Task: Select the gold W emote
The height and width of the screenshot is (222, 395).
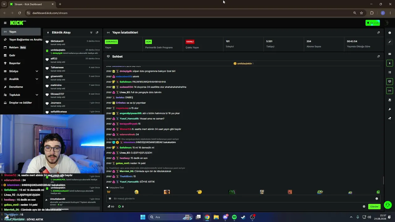Action: [x=108, y=192]
